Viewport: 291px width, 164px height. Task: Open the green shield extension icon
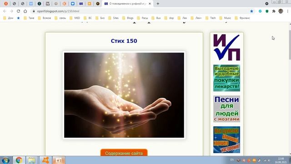tap(267, 11)
